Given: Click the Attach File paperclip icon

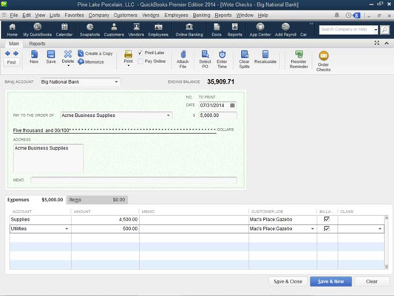Looking at the screenshot, I should point(183,55).
